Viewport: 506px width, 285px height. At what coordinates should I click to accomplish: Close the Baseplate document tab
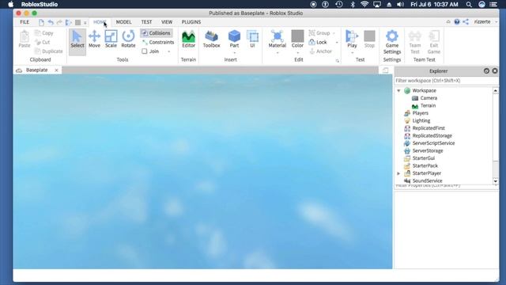coord(56,70)
